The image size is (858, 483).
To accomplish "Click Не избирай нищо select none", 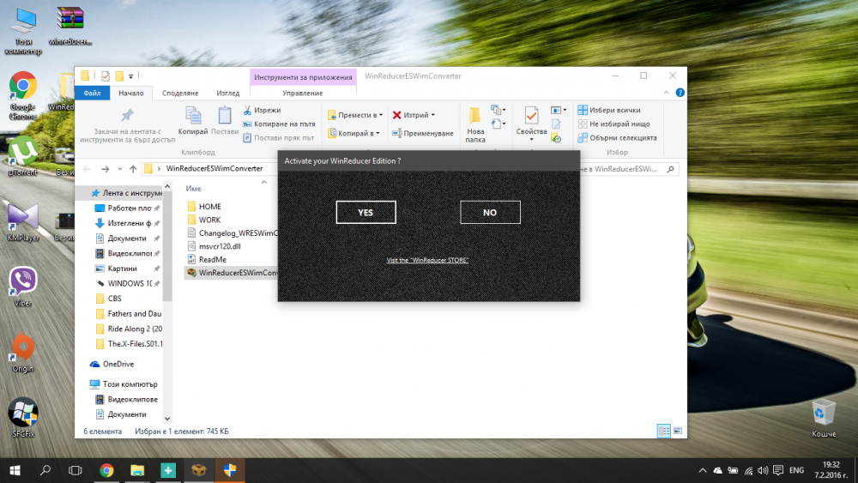I will 614,124.
